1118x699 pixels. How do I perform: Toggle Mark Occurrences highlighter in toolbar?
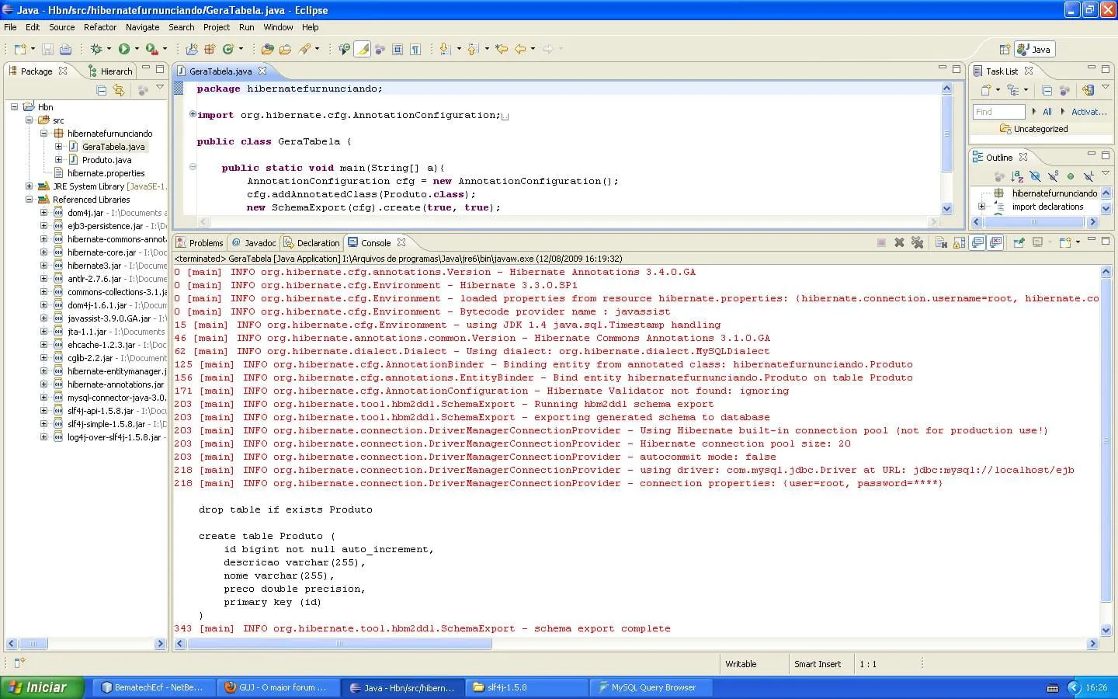click(362, 49)
